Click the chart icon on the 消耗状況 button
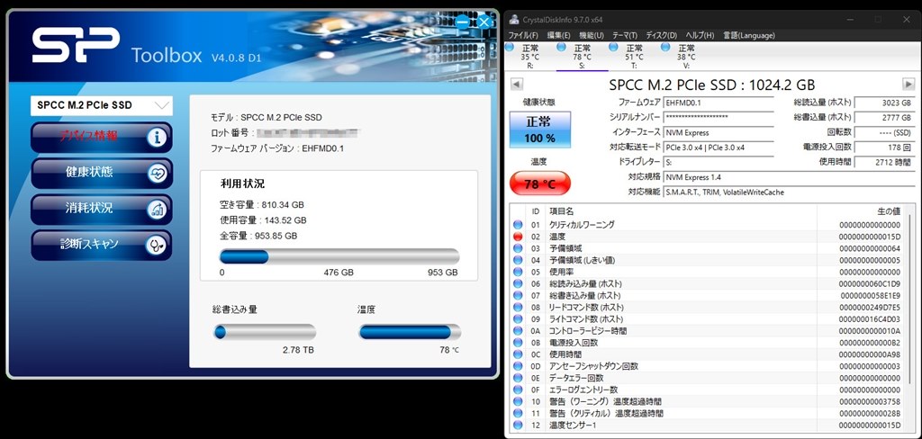This screenshot has width=922, height=439. coord(157,210)
